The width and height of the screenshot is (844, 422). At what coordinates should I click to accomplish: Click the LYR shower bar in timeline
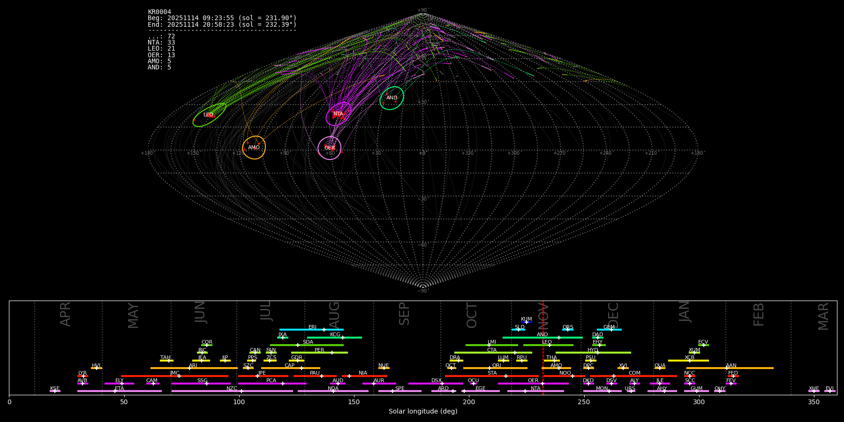[83, 376]
